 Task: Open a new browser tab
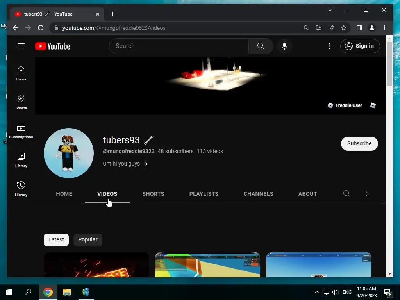coord(112,14)
